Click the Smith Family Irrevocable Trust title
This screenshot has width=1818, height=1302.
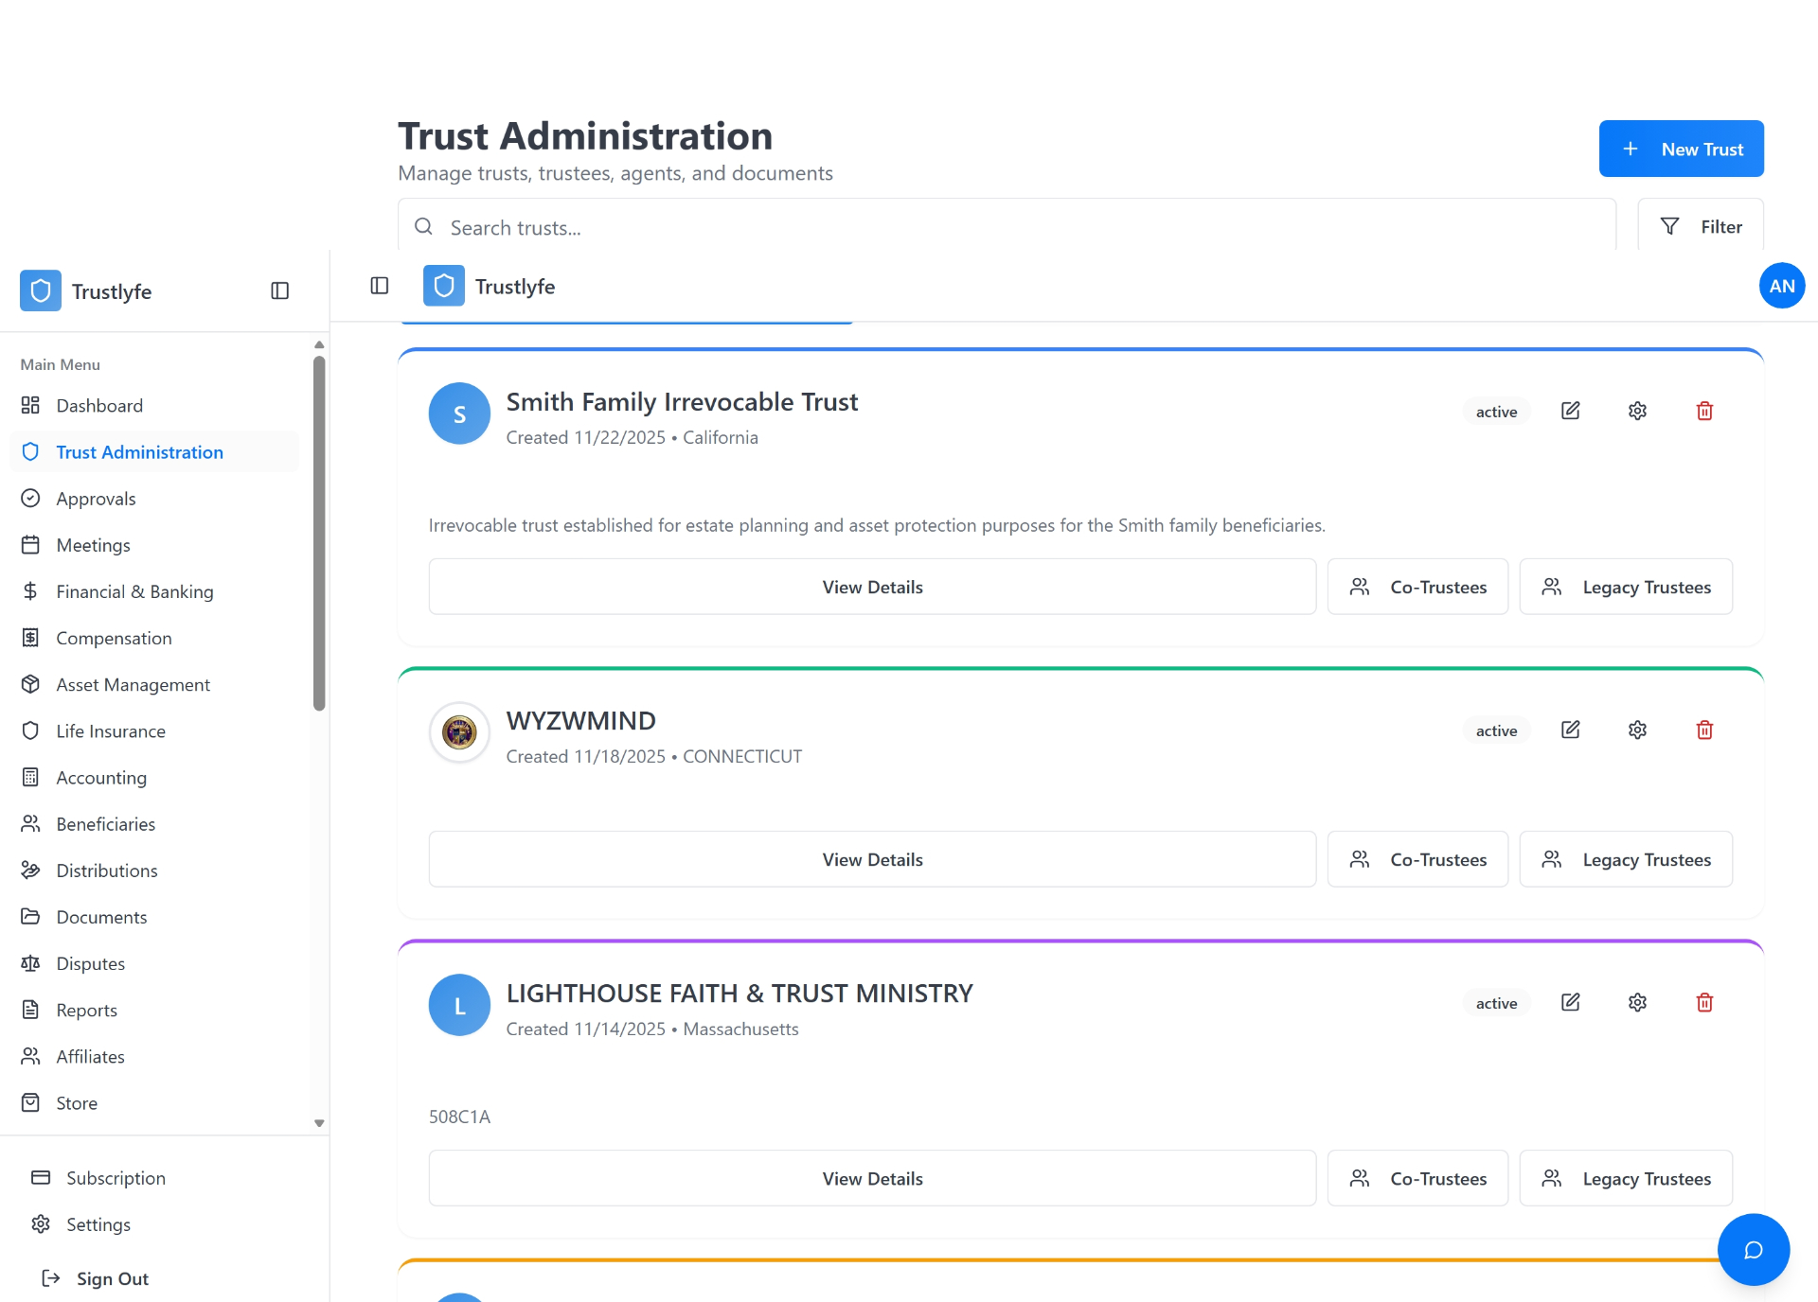pos(682,402)
